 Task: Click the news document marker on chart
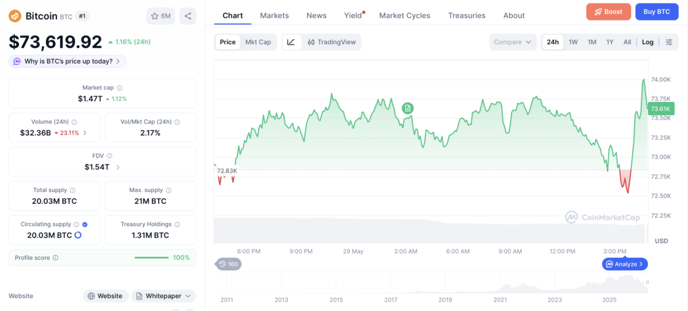click(x=408, y=108)
